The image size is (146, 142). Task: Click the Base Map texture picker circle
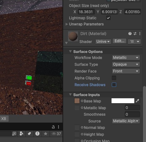82,101
